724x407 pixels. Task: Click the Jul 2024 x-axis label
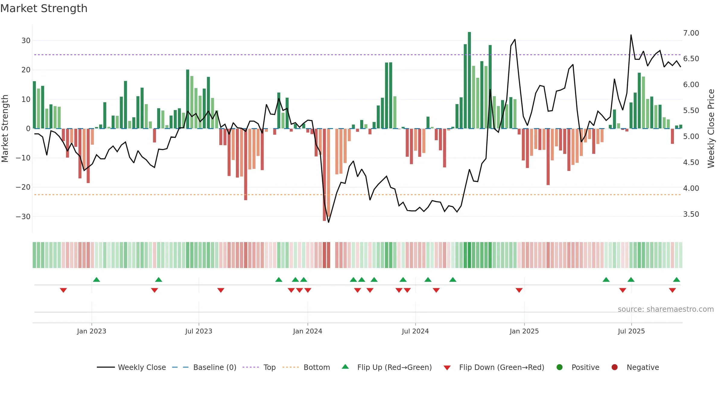415,331
